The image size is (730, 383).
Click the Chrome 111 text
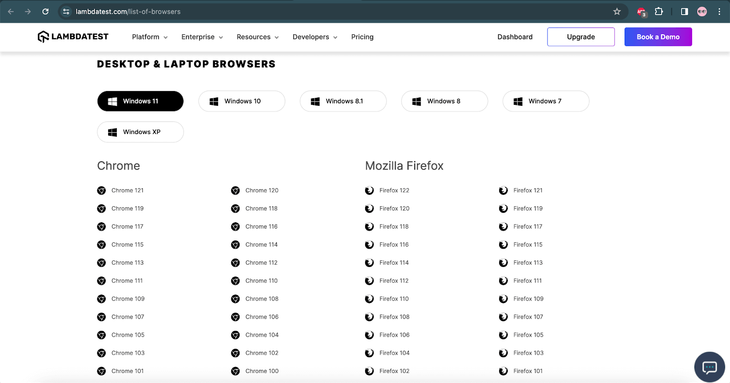[127, 281]
